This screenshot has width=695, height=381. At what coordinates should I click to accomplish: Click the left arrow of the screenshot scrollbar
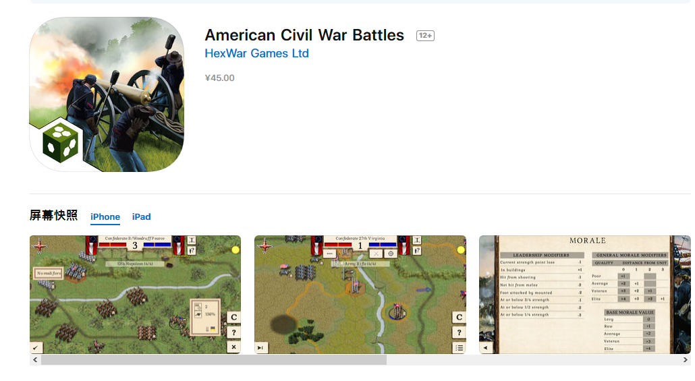tap(35, 359)
